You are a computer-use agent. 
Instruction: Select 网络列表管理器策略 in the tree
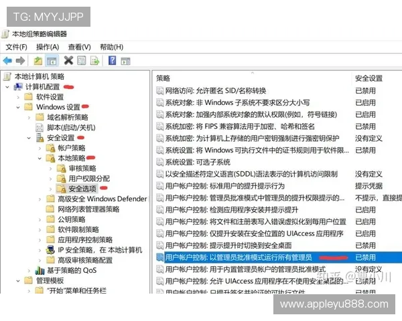click(x=88, y=209)
